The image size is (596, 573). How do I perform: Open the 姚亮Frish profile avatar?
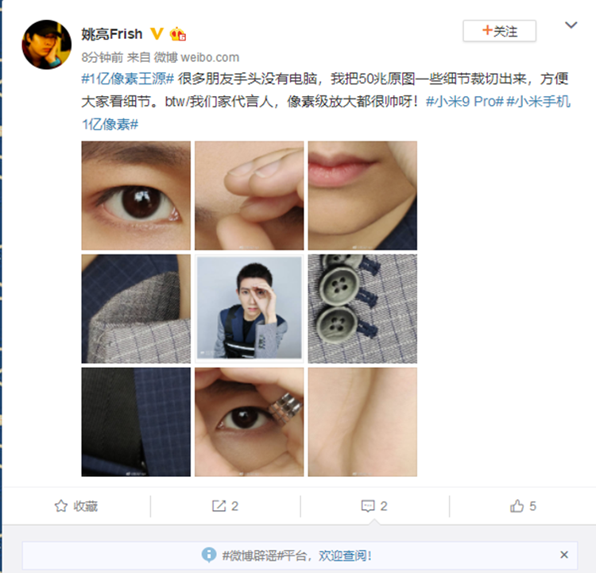46,45
